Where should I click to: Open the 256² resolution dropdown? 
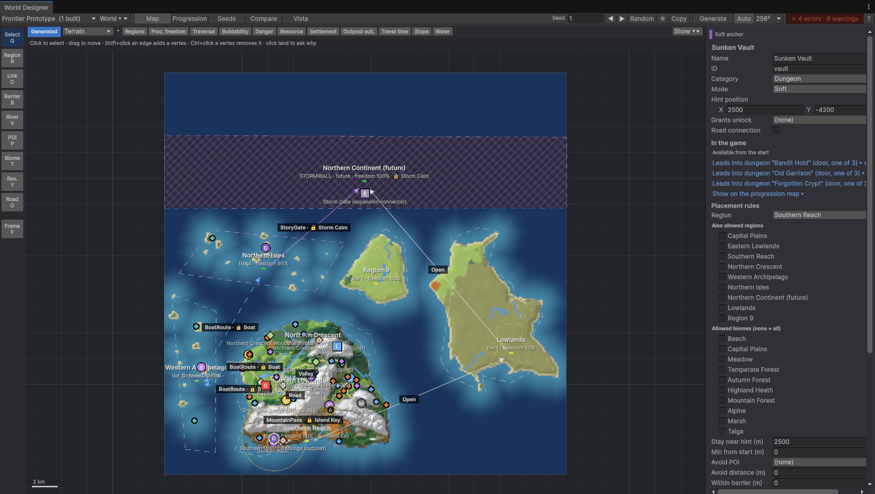(x=768, y=19)
